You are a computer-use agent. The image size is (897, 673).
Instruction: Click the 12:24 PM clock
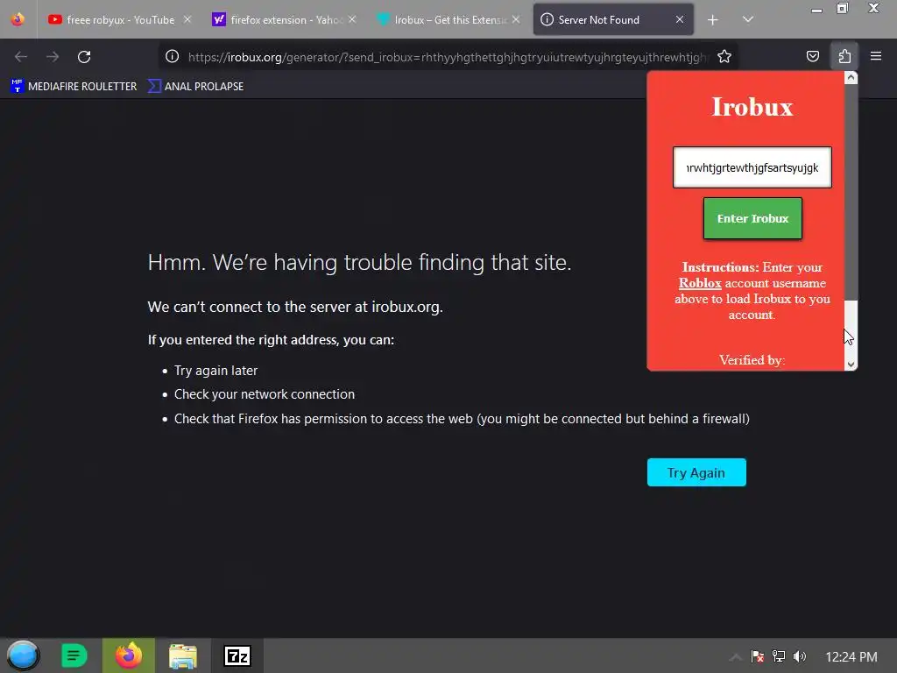pyautogui.click(x=851, y=657)
